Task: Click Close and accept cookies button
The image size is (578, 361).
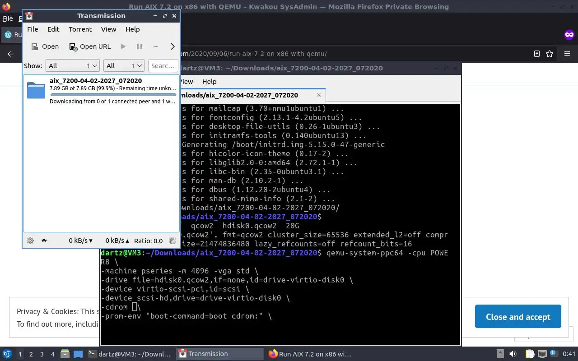Action: (x=518, y=317)
